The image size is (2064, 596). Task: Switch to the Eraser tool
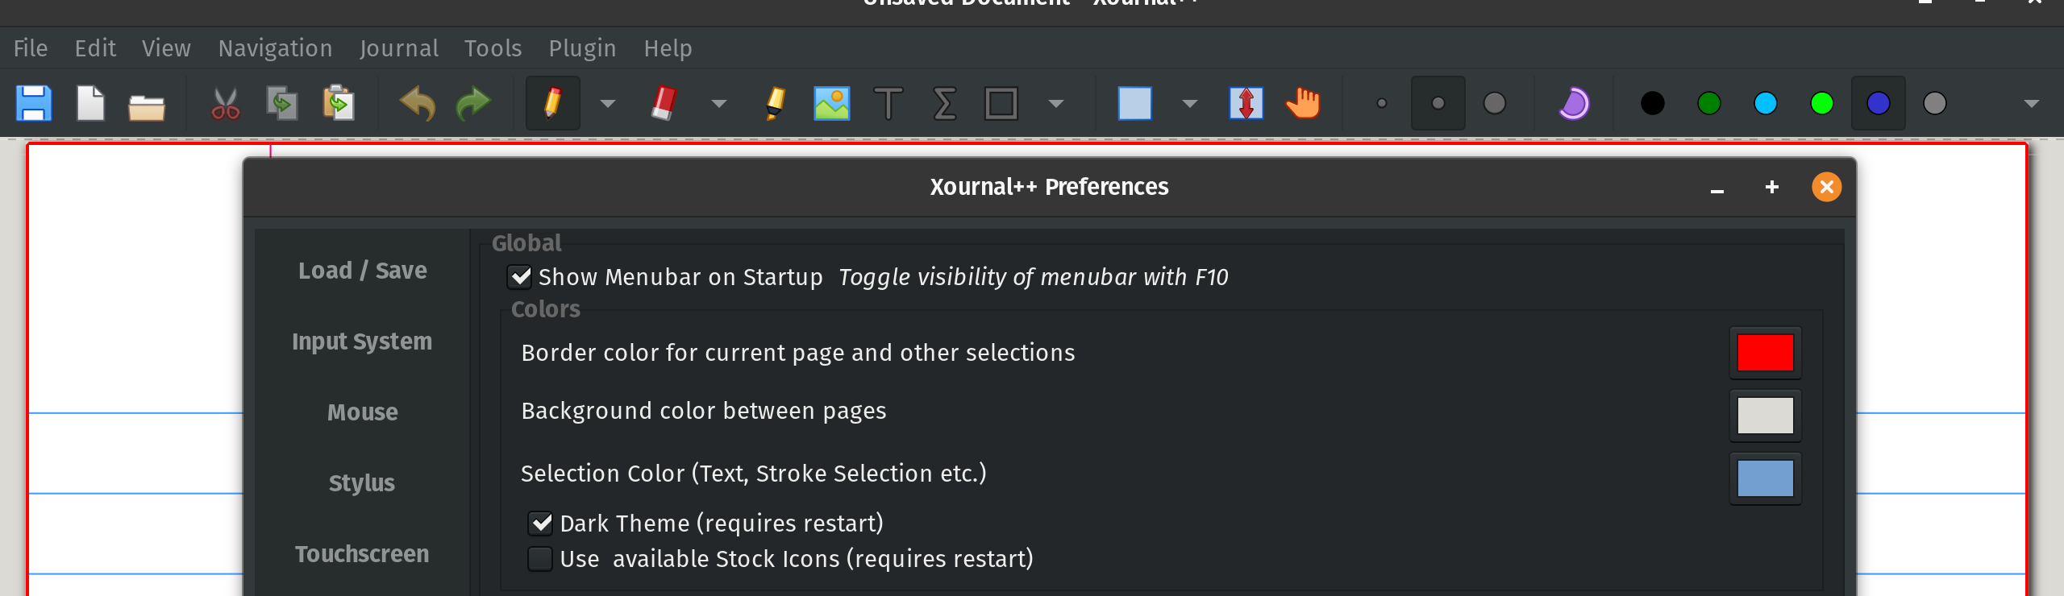click(x=661, y=103)
